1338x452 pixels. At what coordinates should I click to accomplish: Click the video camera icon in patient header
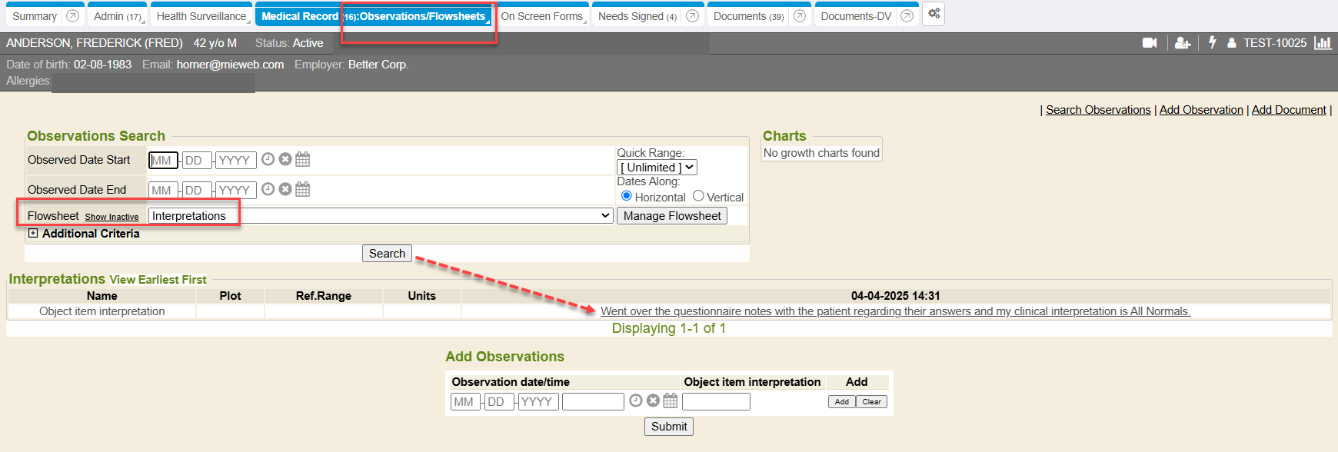click(x=1150, y=43)
